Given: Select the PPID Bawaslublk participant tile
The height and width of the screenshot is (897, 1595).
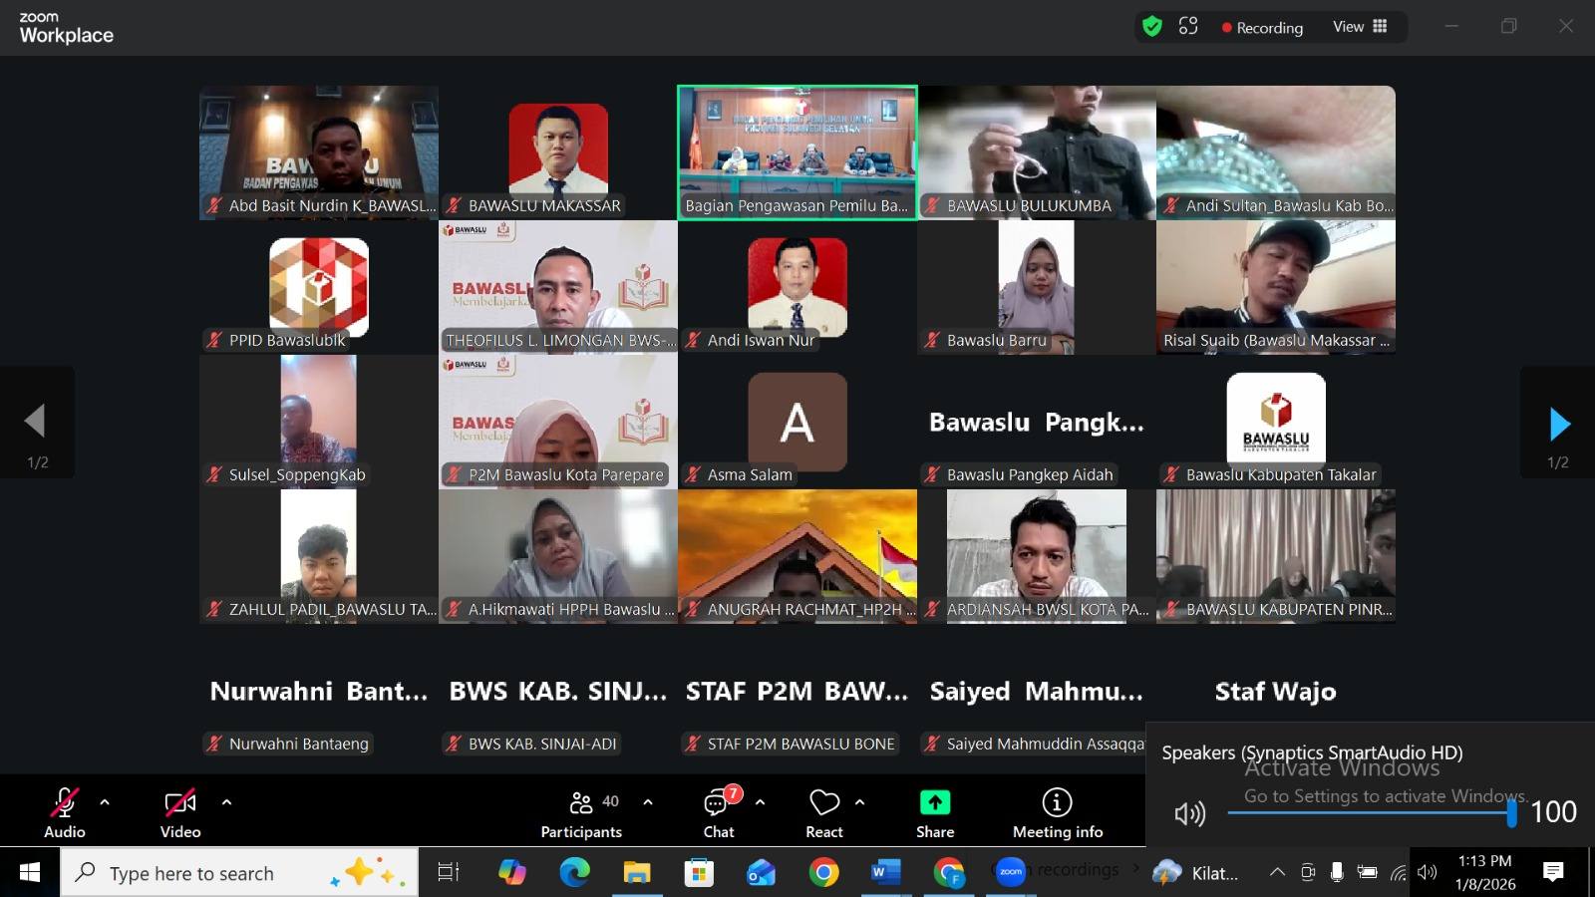Looking at the screenshot, I should [x=319, y=287].
